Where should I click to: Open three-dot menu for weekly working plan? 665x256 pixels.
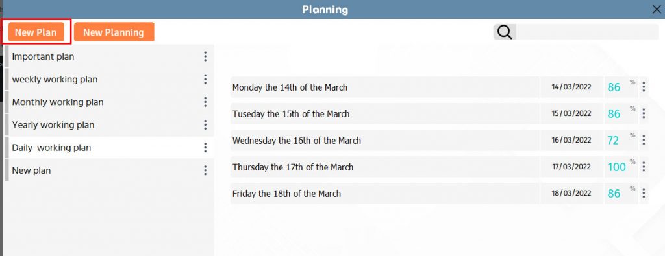(205, 80)
